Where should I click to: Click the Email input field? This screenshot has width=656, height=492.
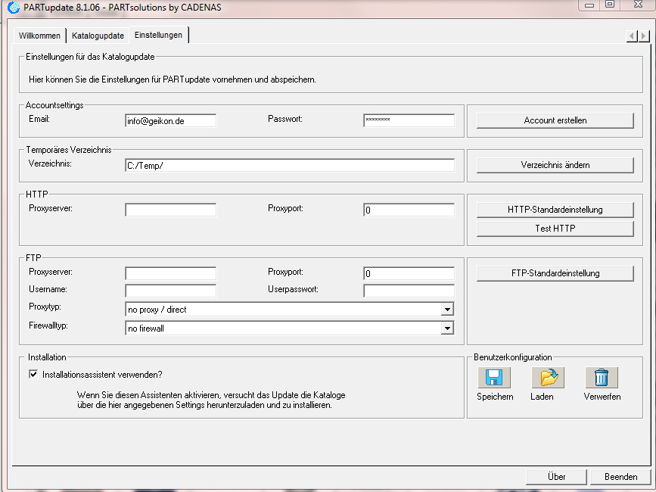click(171, 121)
